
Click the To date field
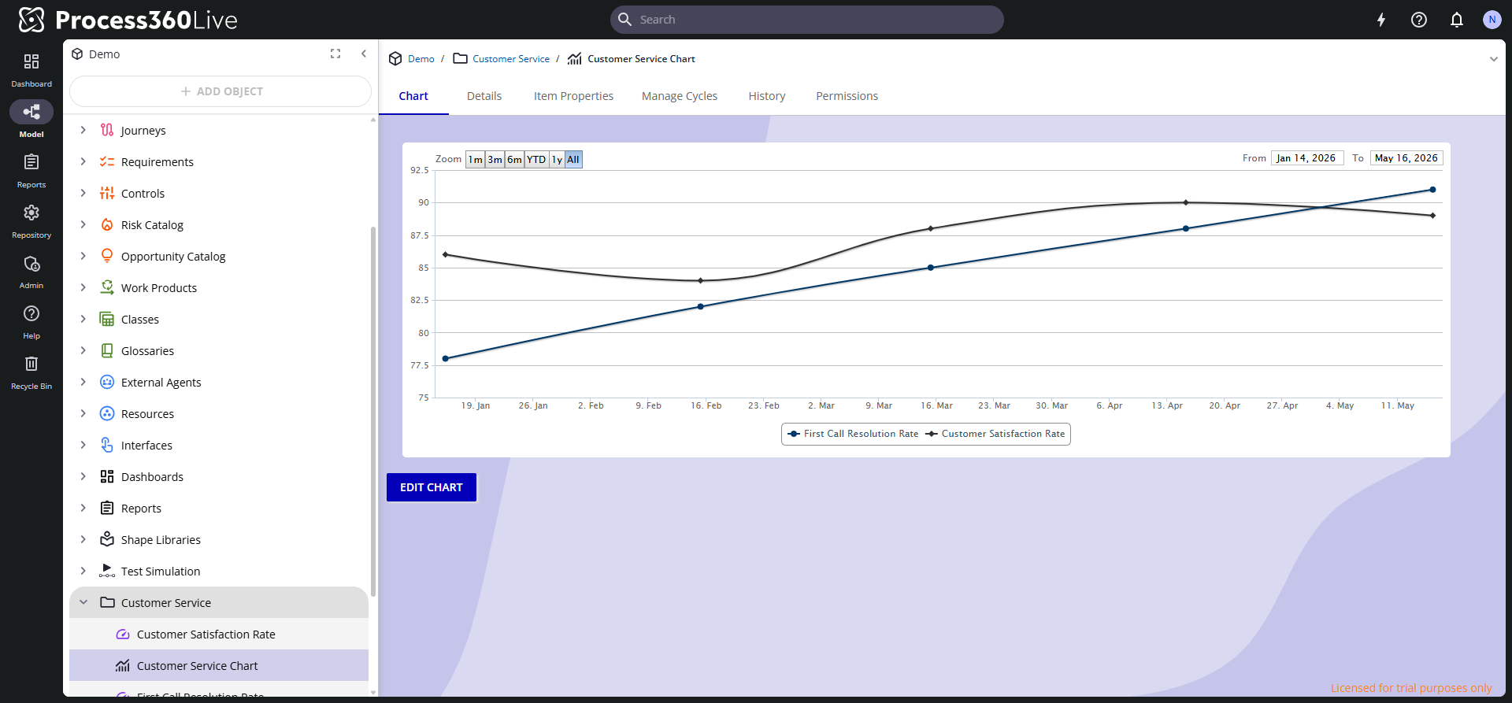(1406, 158)
